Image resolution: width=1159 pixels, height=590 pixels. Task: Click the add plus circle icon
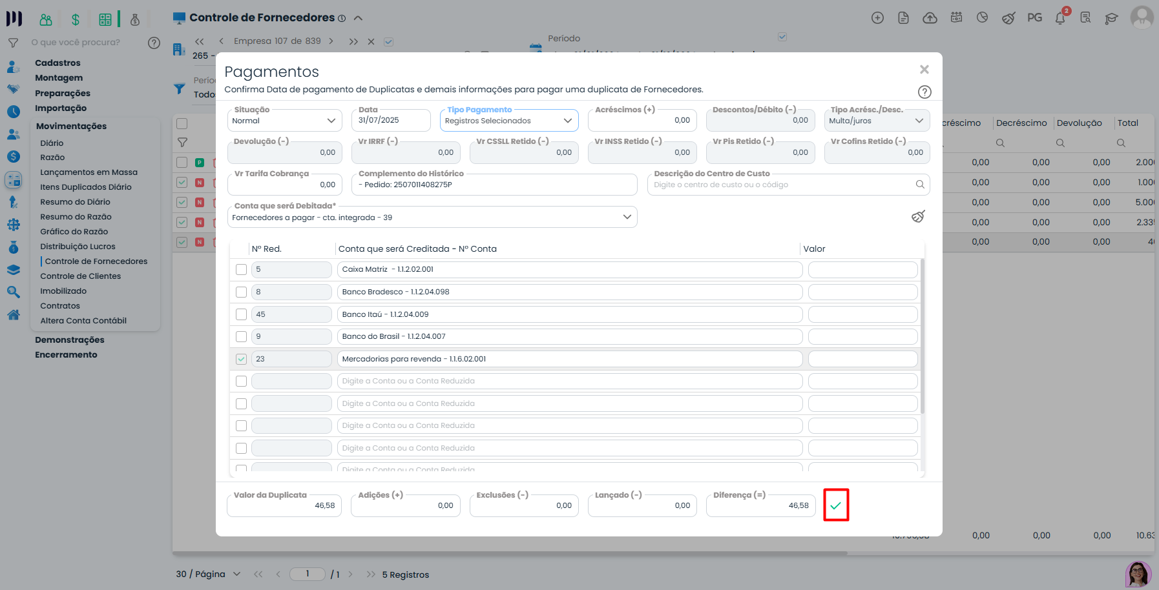pos(877,18)
